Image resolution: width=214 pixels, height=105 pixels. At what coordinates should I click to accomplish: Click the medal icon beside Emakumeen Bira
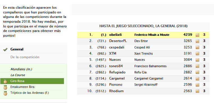point(5,87)
